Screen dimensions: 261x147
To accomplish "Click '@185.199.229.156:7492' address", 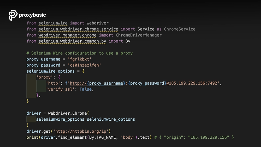I will click(192, 83).
